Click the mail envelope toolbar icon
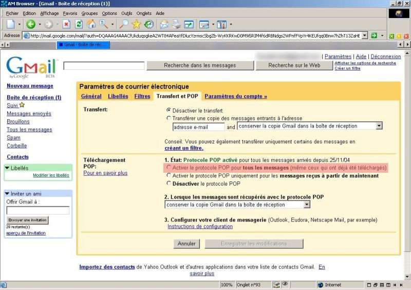Image resolution: width=411 pixels, height=290 pixels. pyautogui.click(x=164, y=24)
